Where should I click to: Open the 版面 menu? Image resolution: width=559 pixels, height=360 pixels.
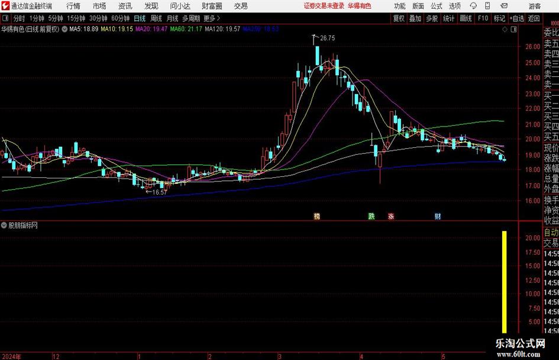418,6
